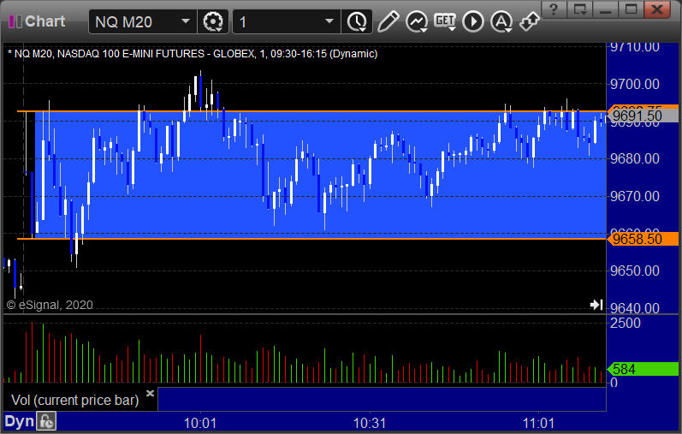
Task: Click the Chart title icon
Action: 15,21
